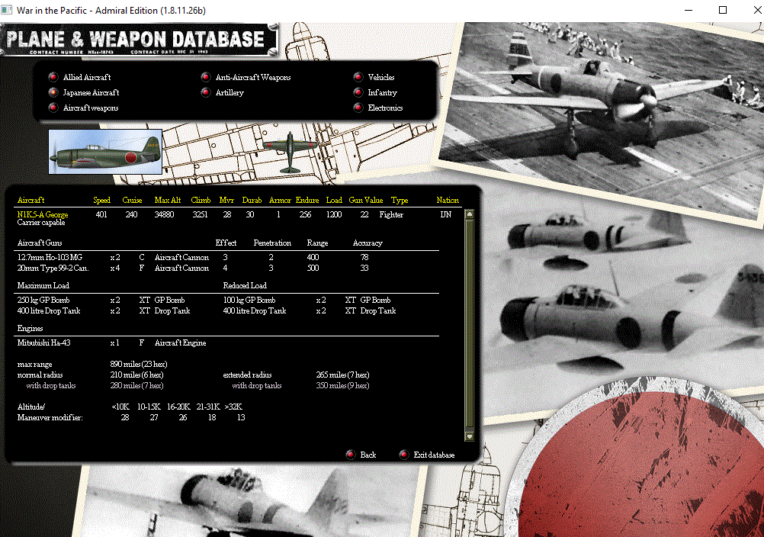Click the Durab column header
Image resolution: width=764 pixels, height=537 pixels.
252,200
